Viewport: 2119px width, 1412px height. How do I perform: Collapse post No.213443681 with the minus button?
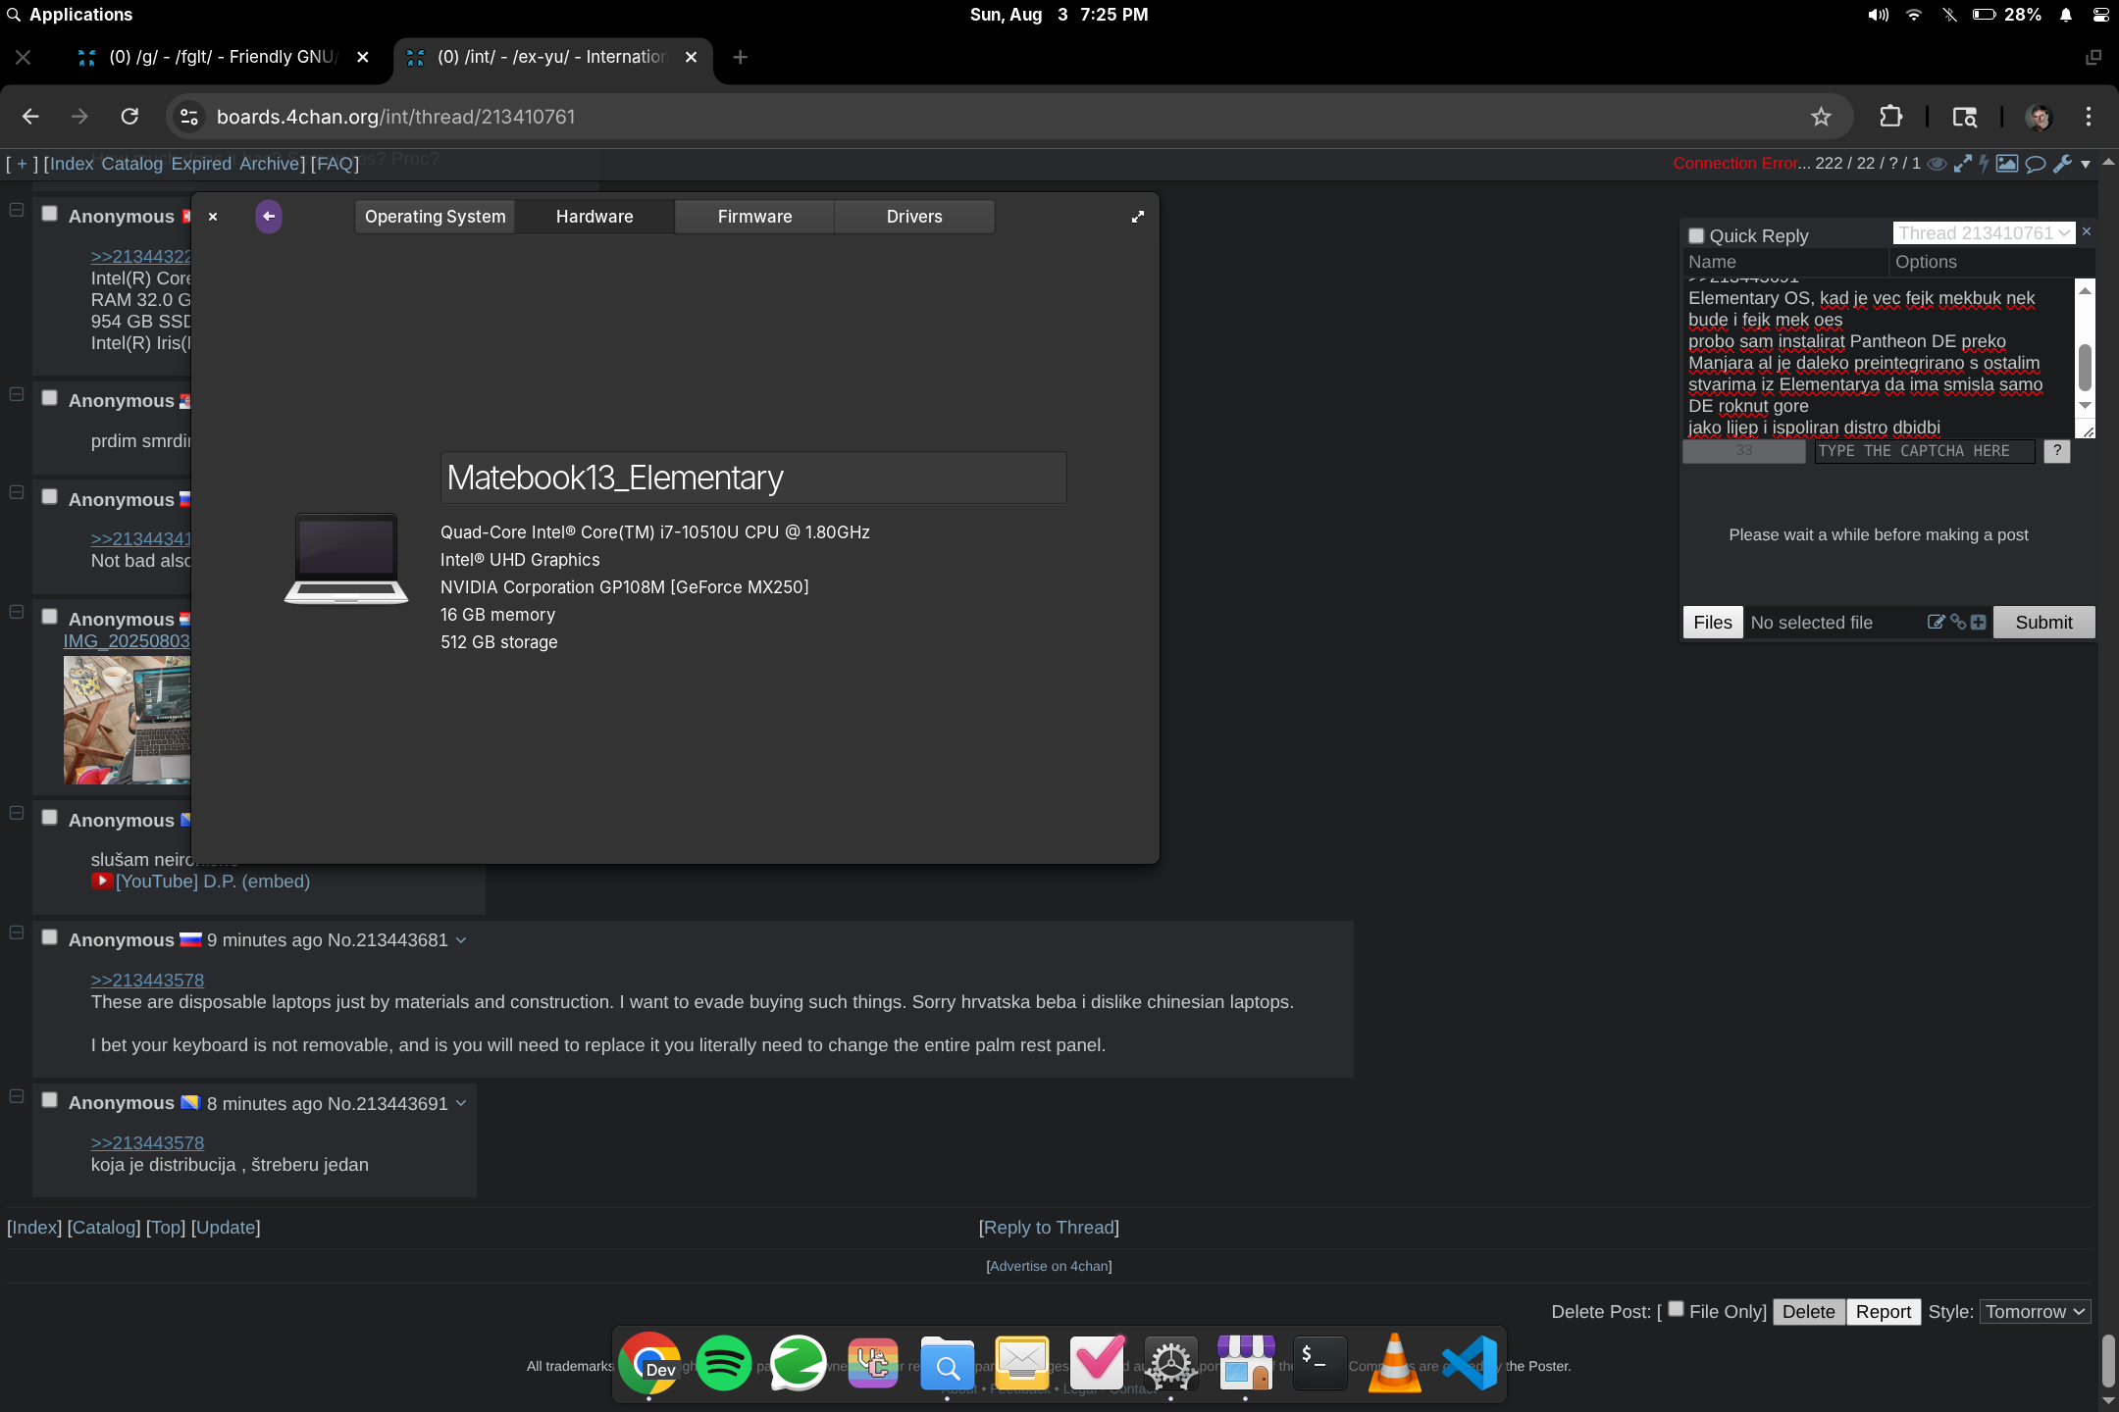[17, 933]
